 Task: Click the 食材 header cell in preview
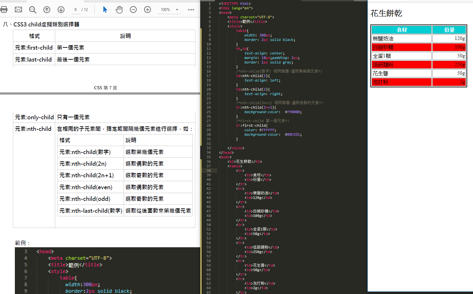tap(402, 30)
